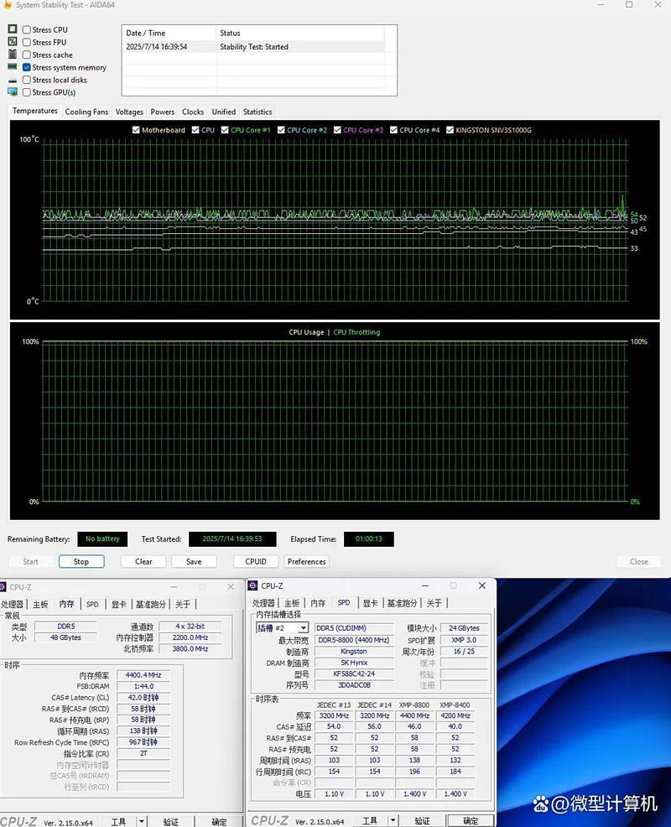The width and height of the screenshot is (671, 827).
Task: Click the RAM stick icon beside Stress system memory
Action: click(13, 67)
